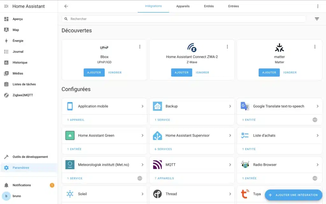Collapse the sidebar with the menu icon
Image resolution: width=326 pixels, height=204 pixels.
(x=6, y=6)
